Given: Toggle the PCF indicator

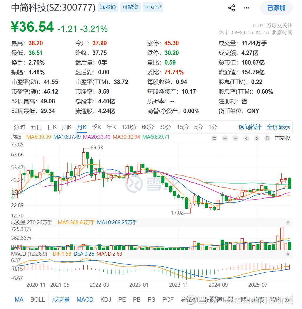Looking at the screenshot, I should 168,300.
